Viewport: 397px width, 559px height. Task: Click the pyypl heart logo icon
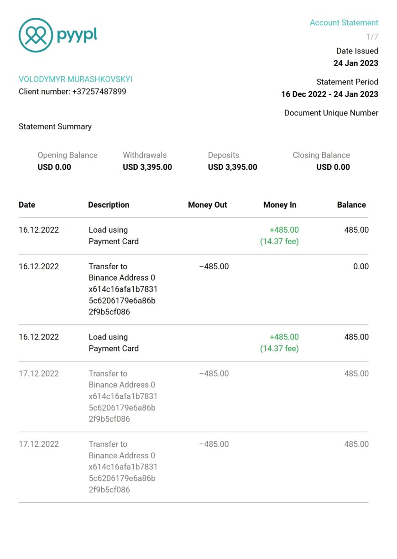[36, 35]
